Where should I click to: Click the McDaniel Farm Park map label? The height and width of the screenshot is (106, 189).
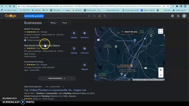click(102, 74)
